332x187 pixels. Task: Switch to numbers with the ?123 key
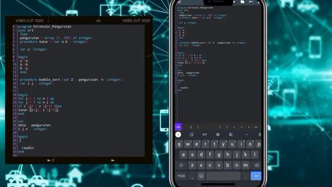(x=181, y=176)
